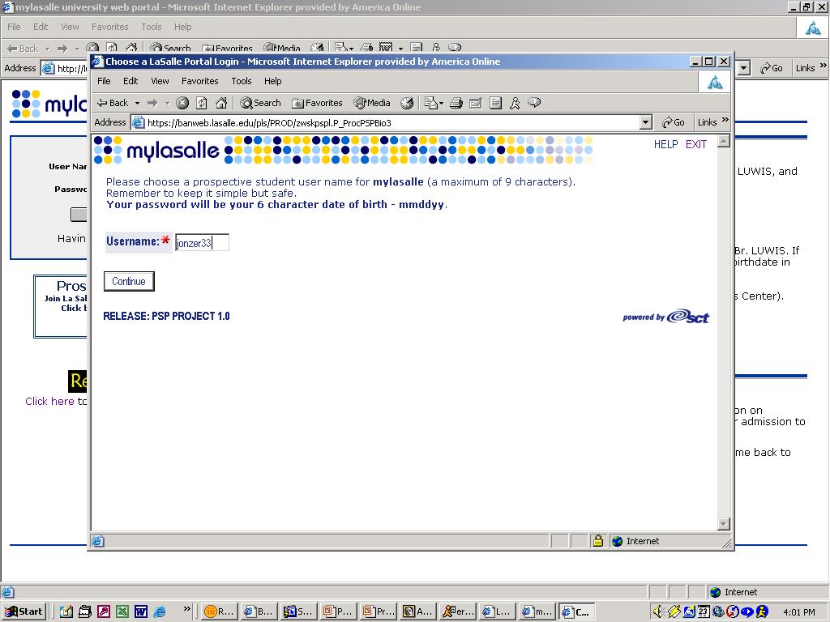Image resolution: width=830 pixels, height=622 pixels.
Task: Click the scroll up arrow in popup
Action: click(724, 141)
